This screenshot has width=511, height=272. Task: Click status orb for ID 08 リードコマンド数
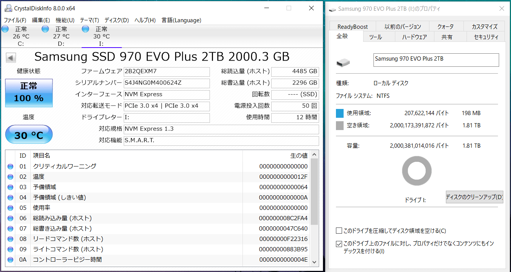10,239
